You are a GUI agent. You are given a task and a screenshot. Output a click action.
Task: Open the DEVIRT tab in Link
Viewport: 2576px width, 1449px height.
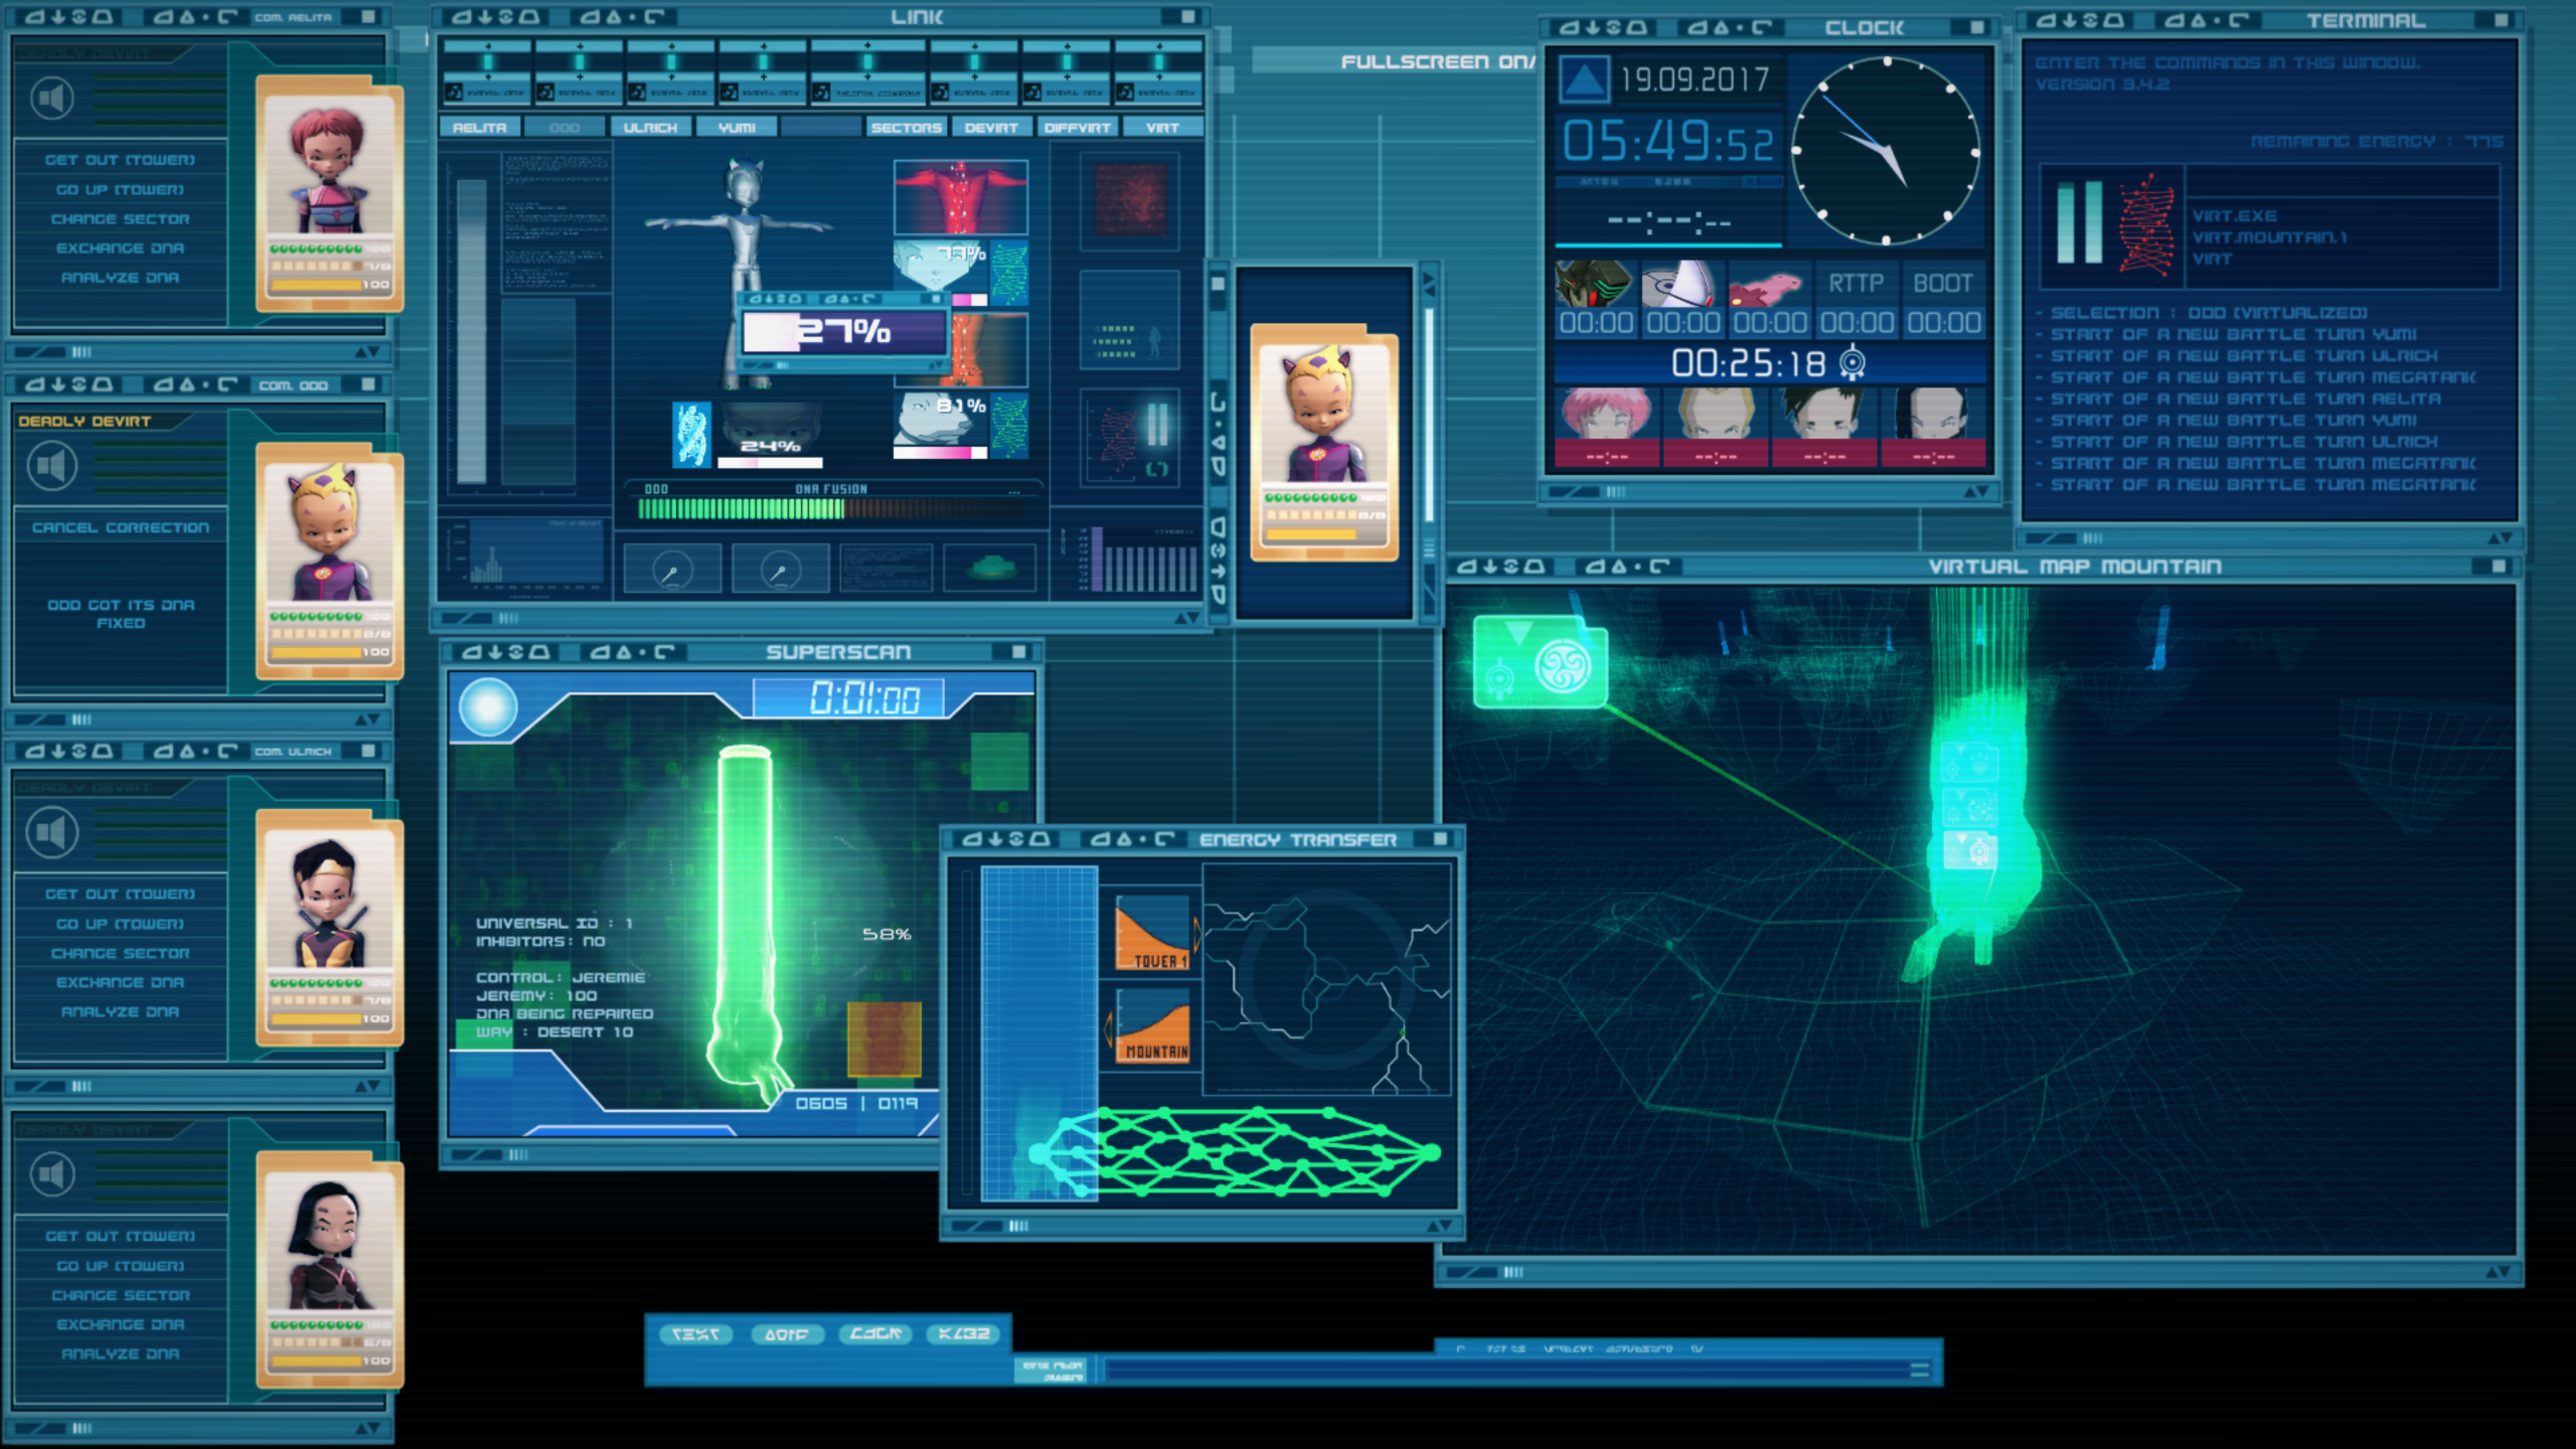[991, 127]
